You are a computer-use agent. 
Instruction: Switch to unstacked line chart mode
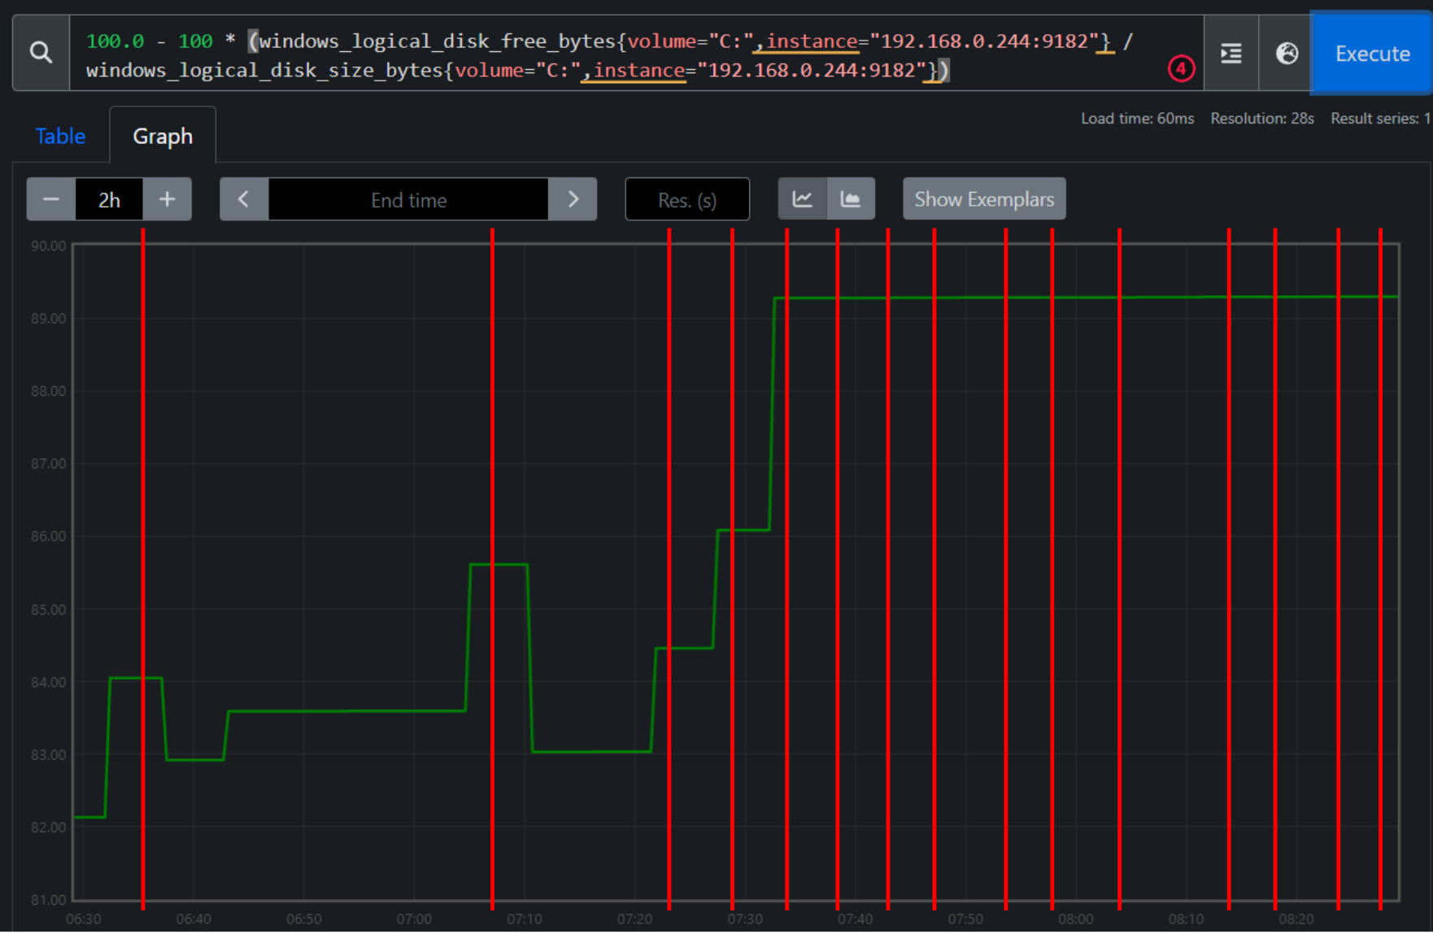[803, 199]
